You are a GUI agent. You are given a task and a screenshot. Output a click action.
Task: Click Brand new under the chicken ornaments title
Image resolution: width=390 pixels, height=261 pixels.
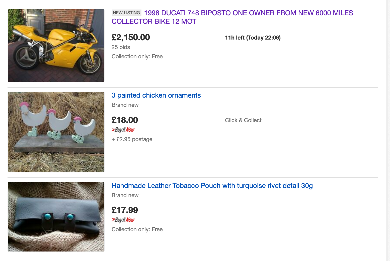pyautogui.click(x=125, y=105)
